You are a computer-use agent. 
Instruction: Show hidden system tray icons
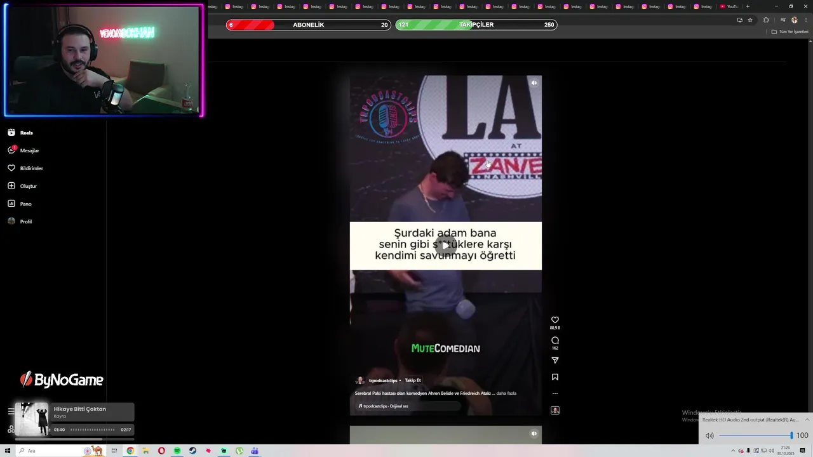[733, 451]
